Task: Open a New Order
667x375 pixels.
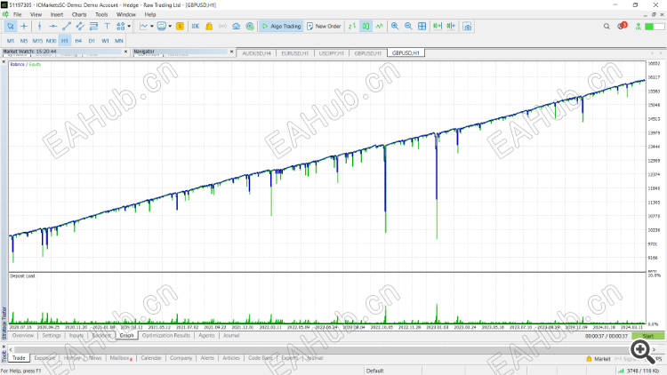Action: click(x=324, y=27)
